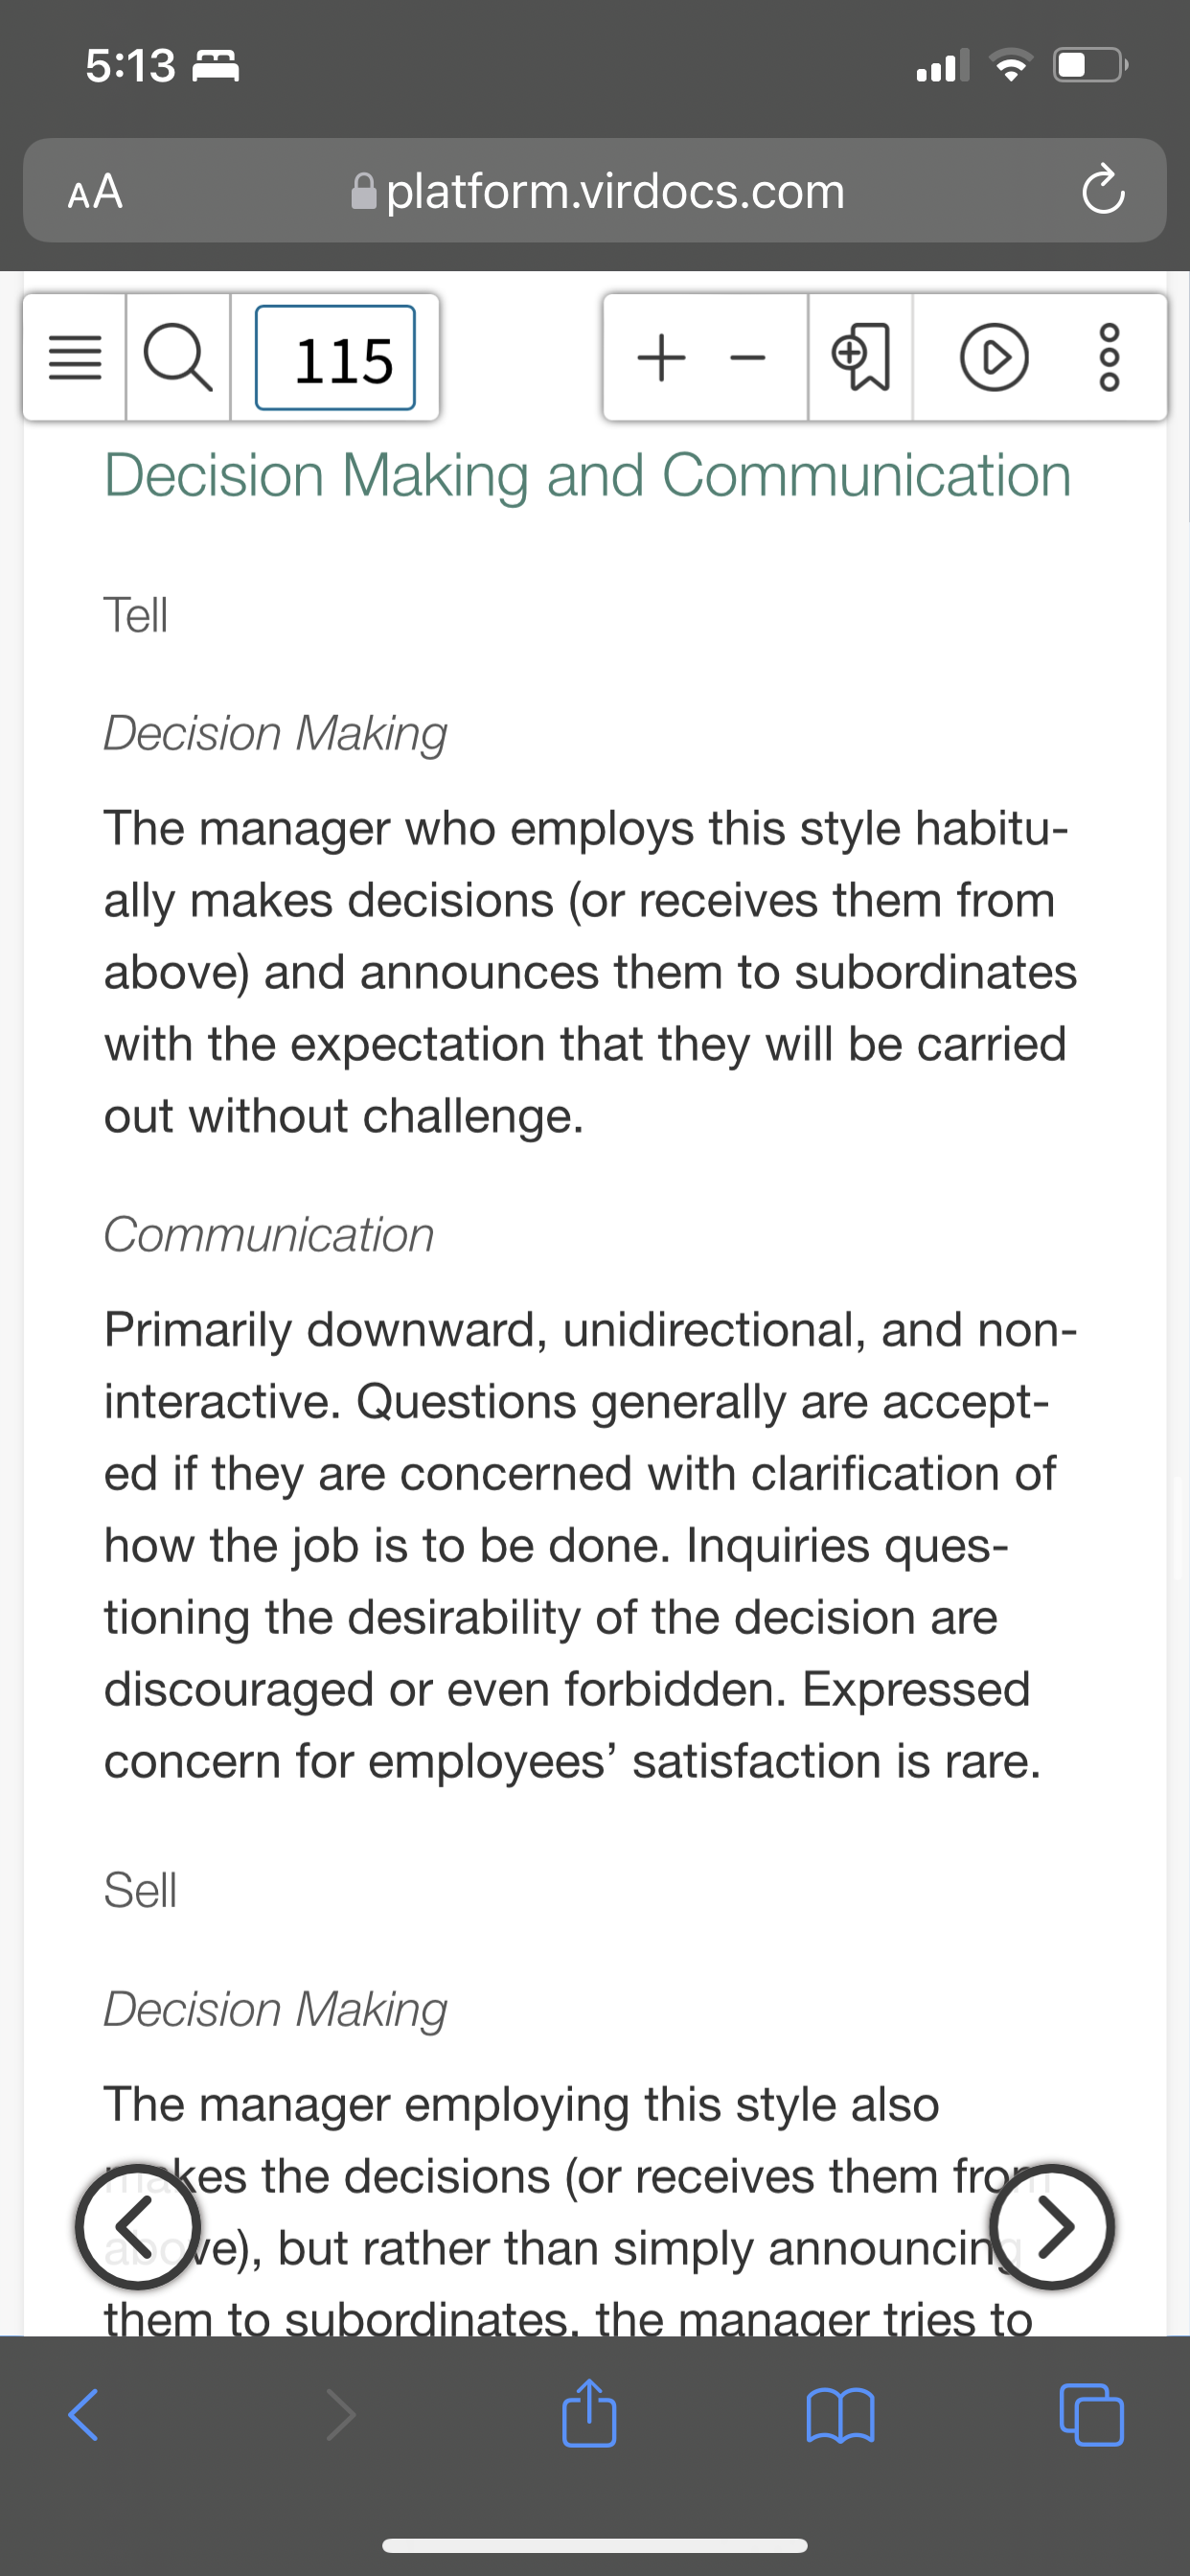This screenshot has height=2576, width=1190.
Task: Open the table of contents menu icon
Action: coord(75,357)
